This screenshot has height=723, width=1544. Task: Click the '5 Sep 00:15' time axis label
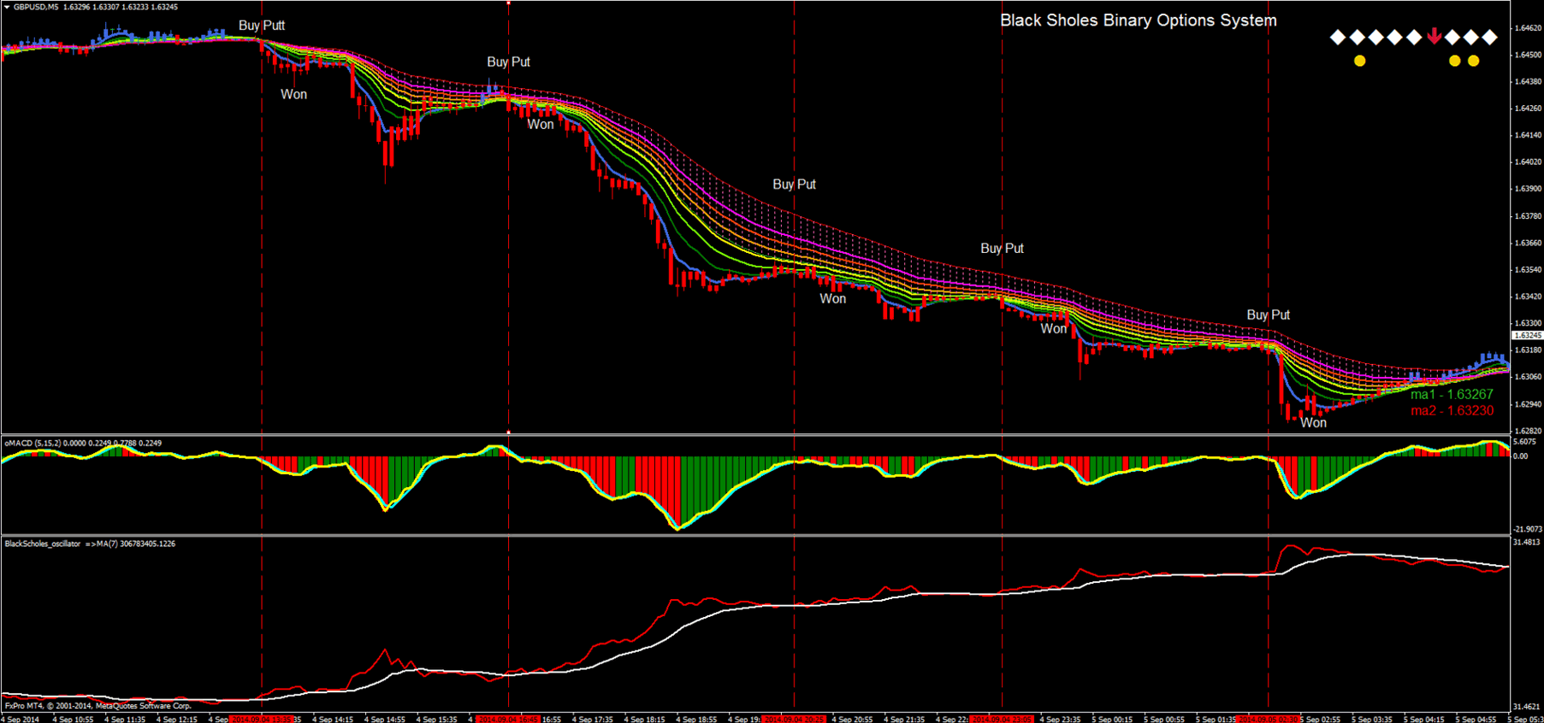1113,719
